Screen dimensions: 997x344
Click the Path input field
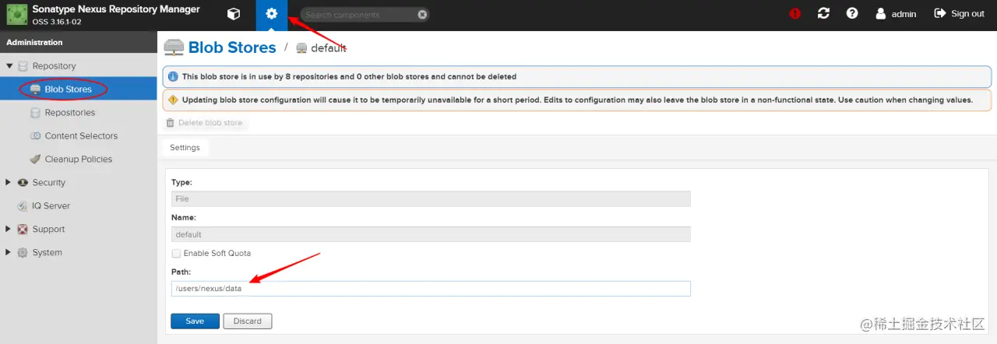click(x=431, y=289)
